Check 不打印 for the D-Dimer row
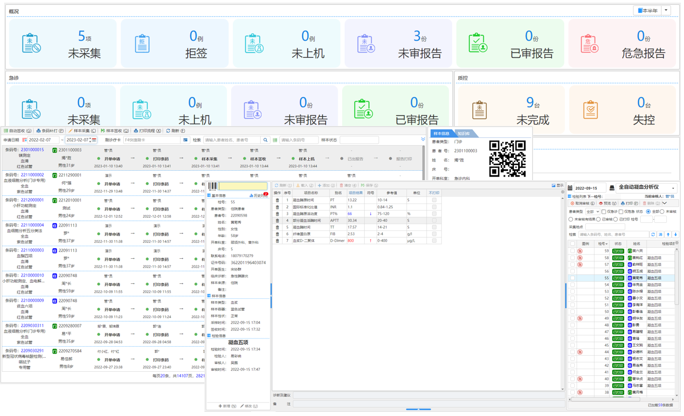Viewport: 684px width, 416px height. (434, 241)
